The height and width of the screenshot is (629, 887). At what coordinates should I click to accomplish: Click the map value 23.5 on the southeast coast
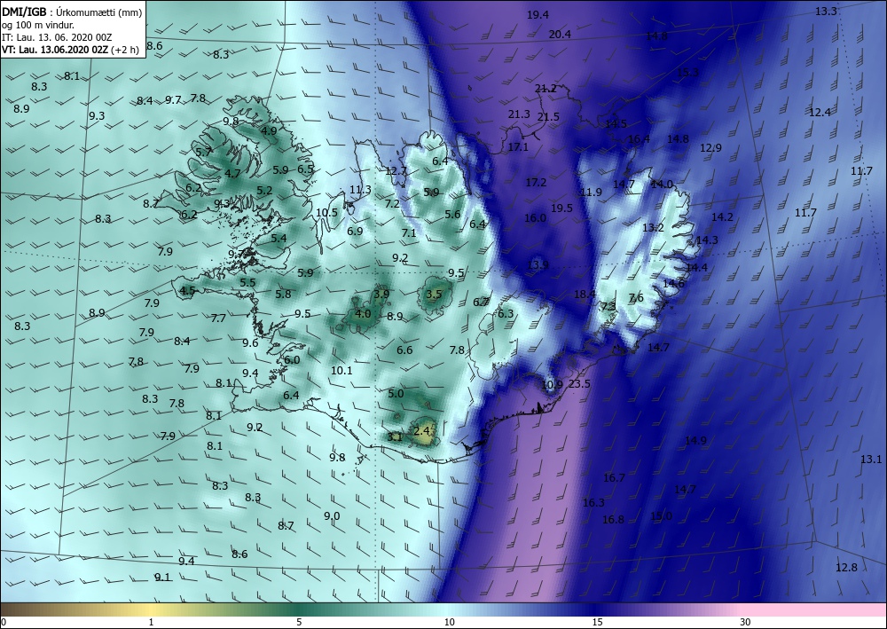(579, 384)
